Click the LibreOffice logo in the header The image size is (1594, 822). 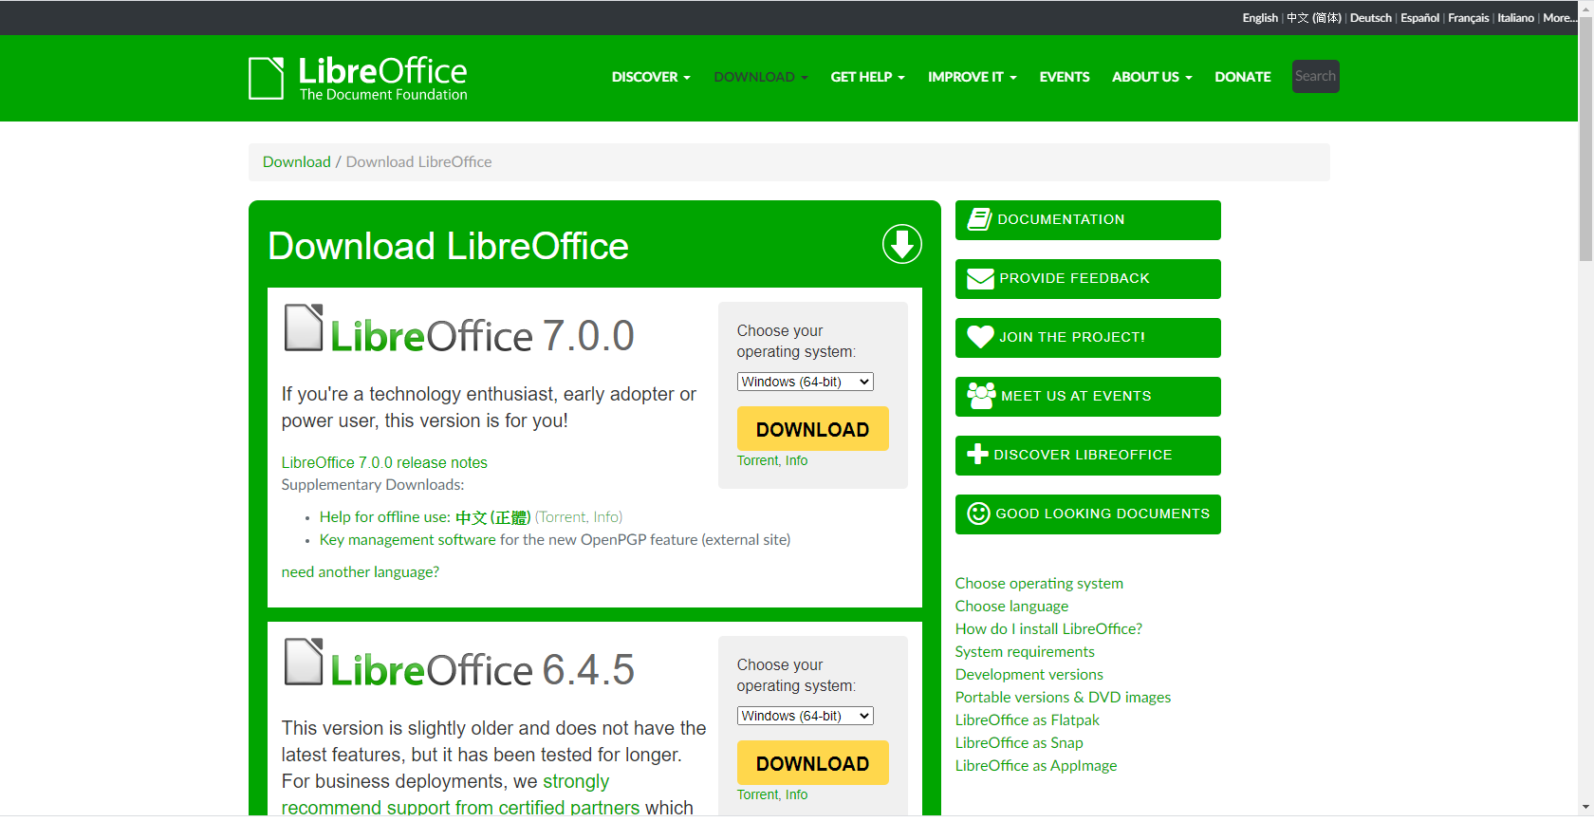tap(359, 78)
